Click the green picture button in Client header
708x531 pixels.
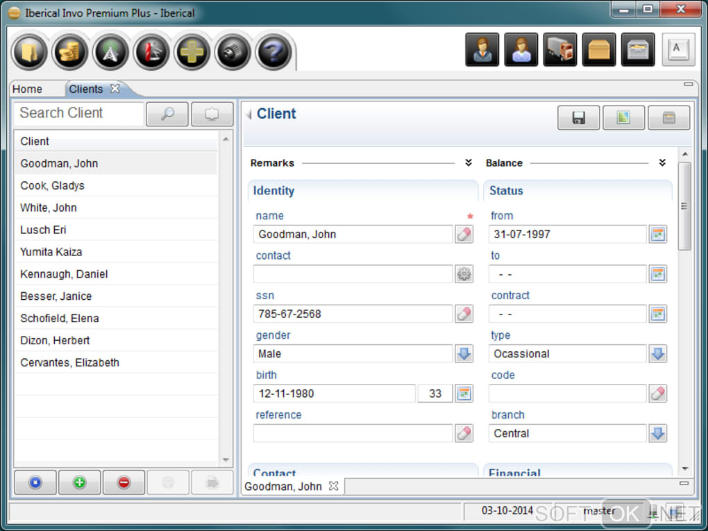coord(623,118)
